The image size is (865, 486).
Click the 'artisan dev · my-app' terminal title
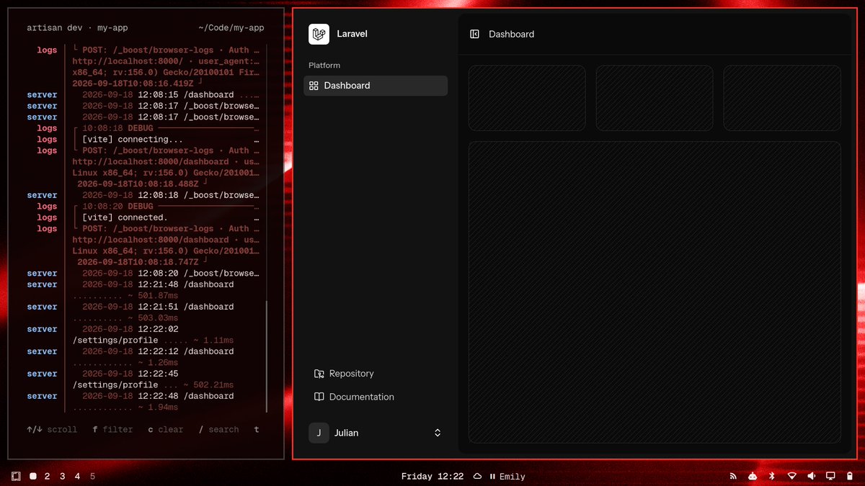pyautogui.click(x=77, y=28)
